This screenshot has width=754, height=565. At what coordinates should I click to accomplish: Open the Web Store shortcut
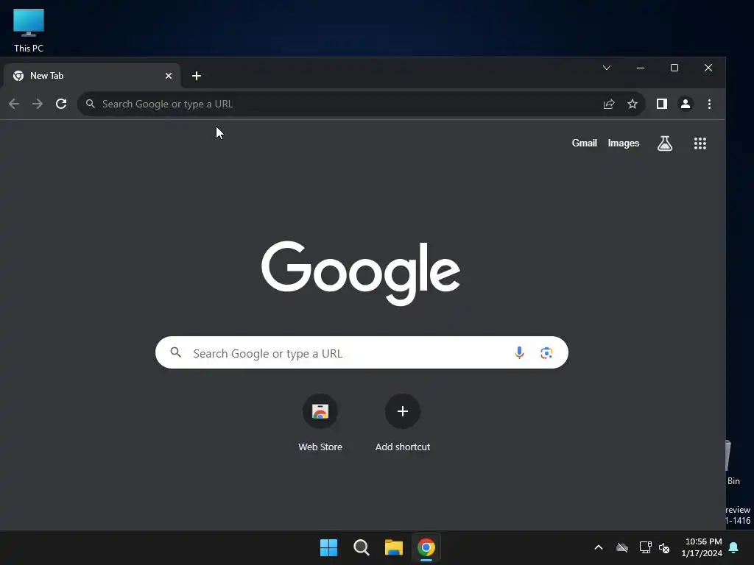[320, 411]
